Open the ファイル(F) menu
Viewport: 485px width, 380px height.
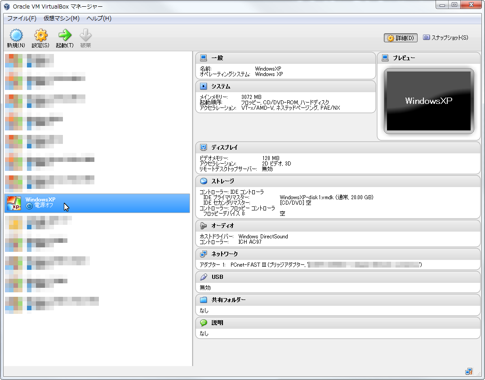pyautogui.click(x=22, y=18)
